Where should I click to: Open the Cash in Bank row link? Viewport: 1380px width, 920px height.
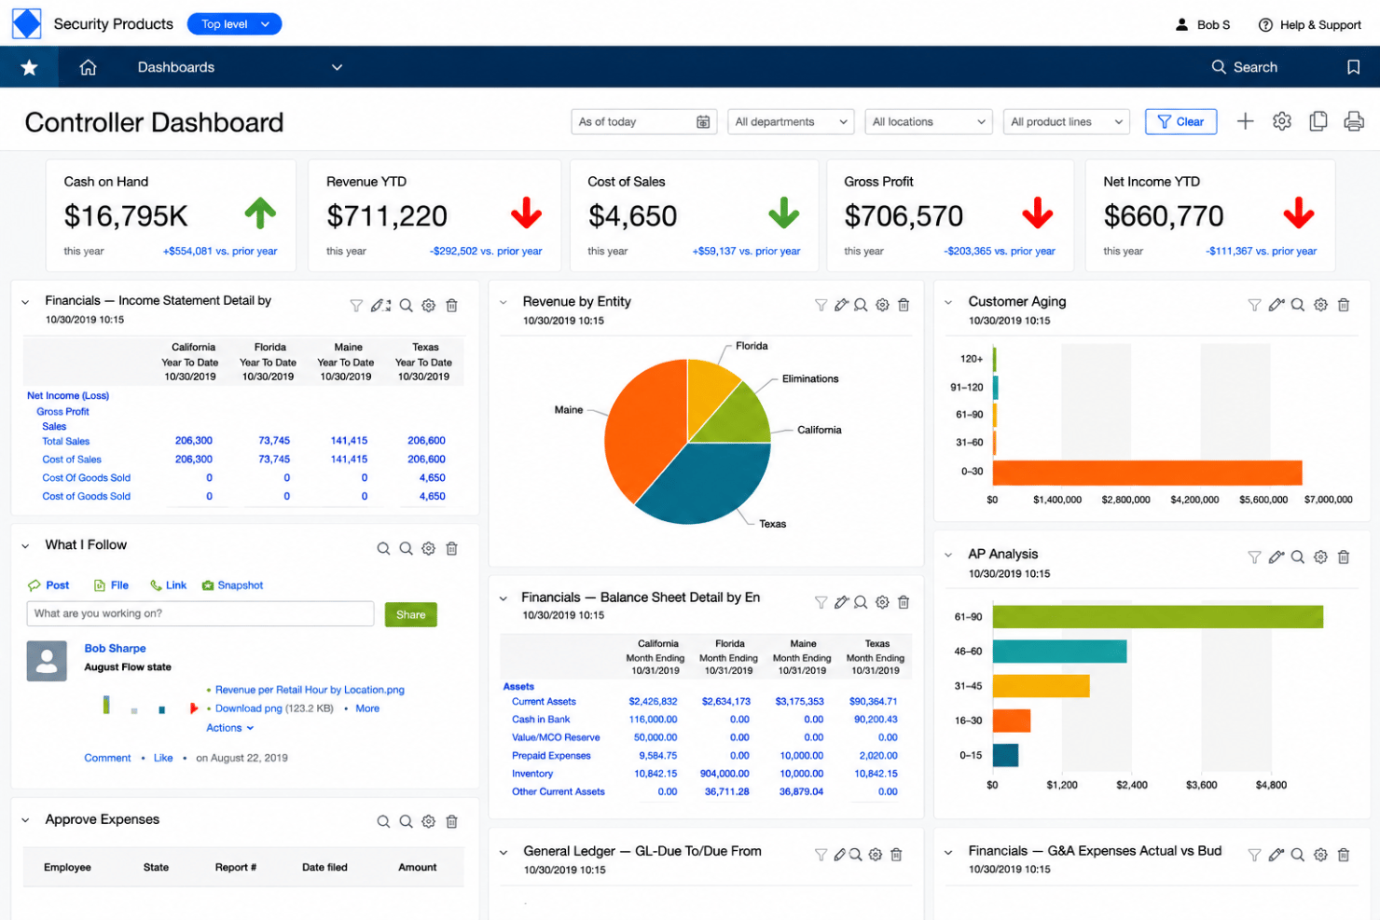point(541,720)
